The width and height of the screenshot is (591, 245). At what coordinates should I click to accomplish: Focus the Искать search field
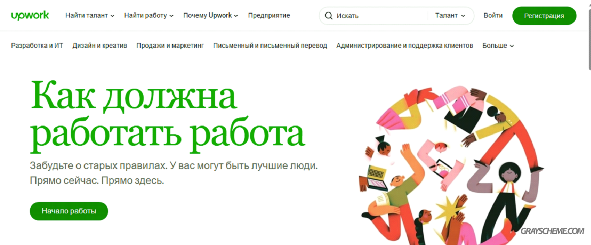(380, 16)
